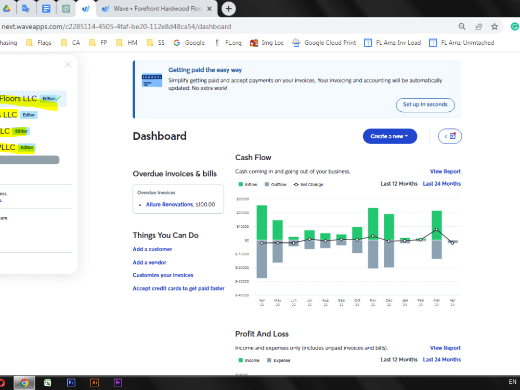Screen dimensions: 520x390
Task: Open the Google Docs pinned tab
Action: pyautogui.click(x=46, y=9)
